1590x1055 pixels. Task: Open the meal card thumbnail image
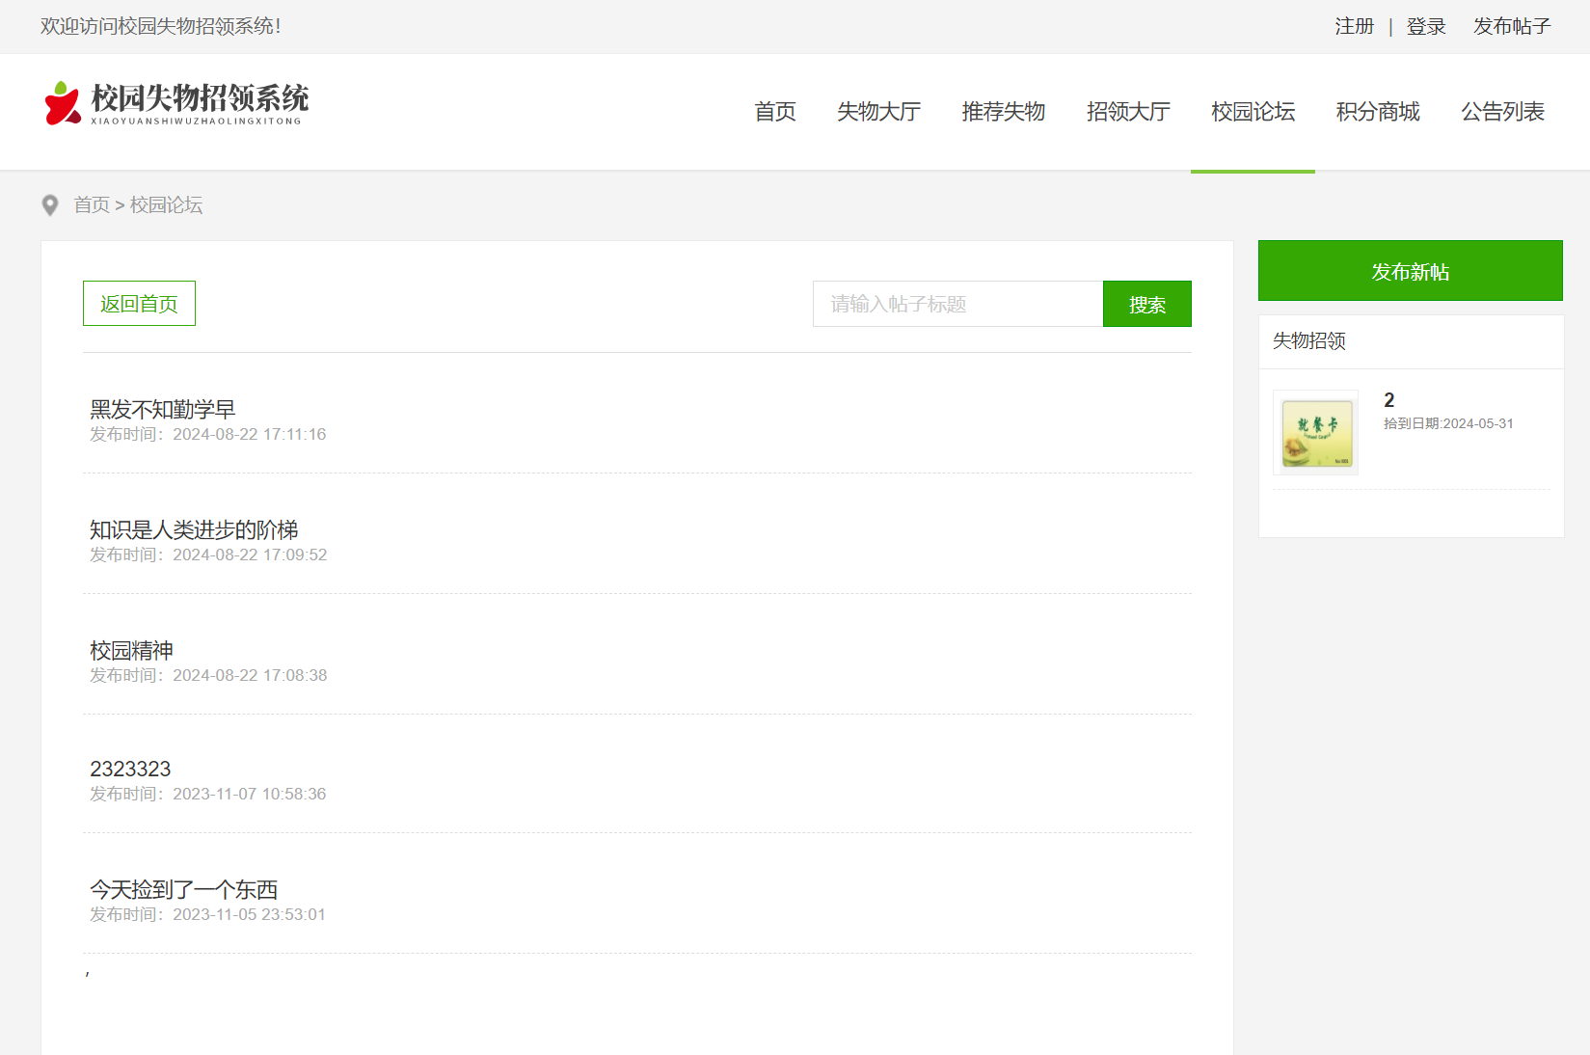click(1315, 433)
